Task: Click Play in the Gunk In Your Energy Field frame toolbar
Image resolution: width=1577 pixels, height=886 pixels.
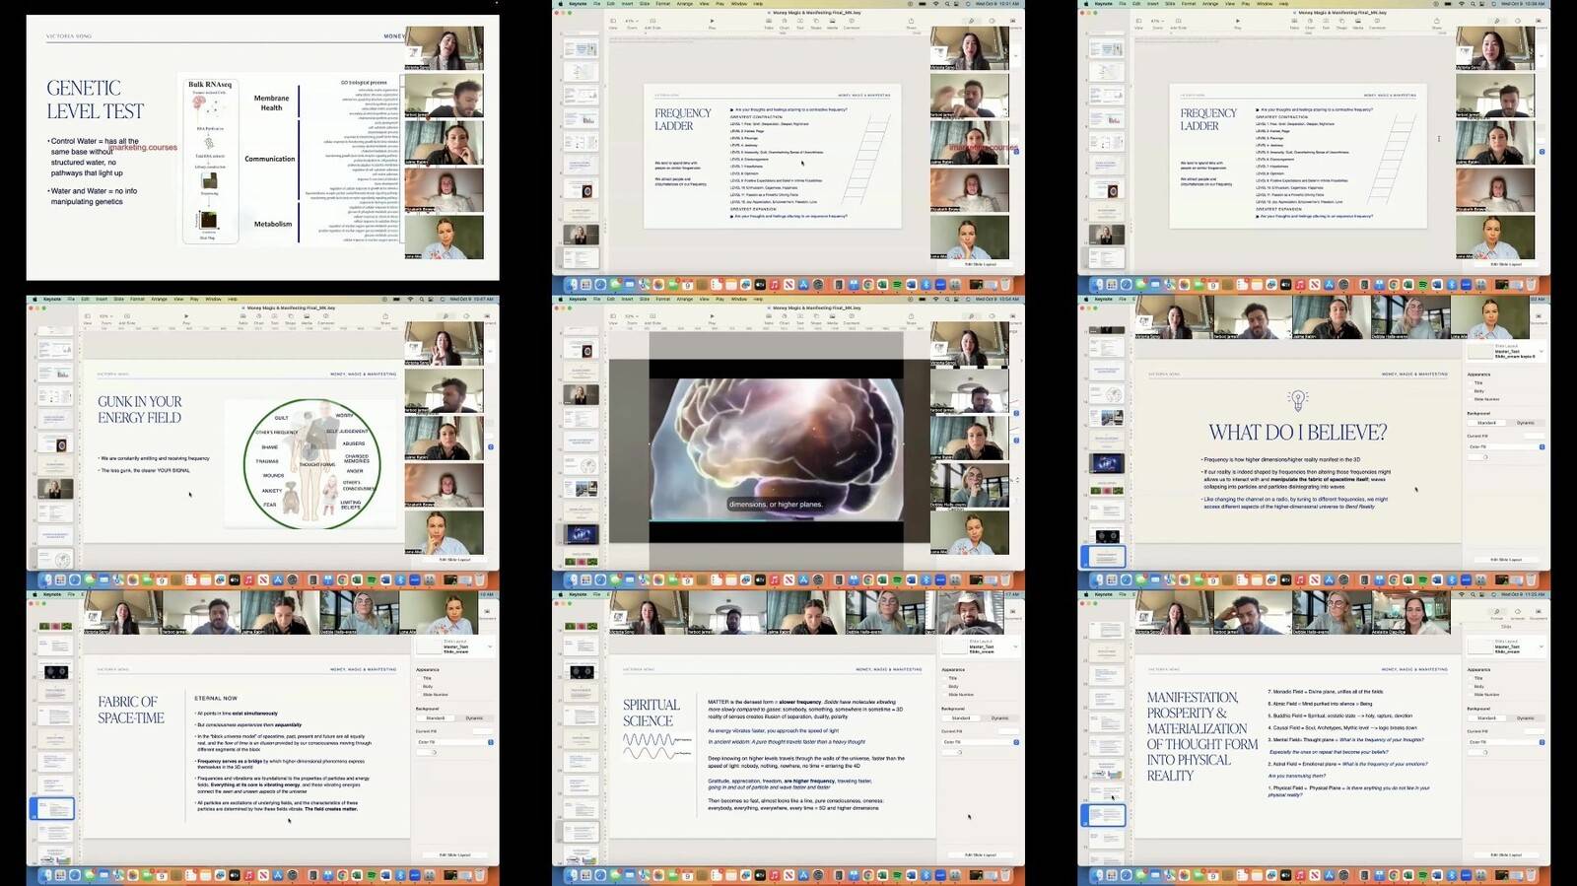Action: pyautogui.click(x=186, y=316)
